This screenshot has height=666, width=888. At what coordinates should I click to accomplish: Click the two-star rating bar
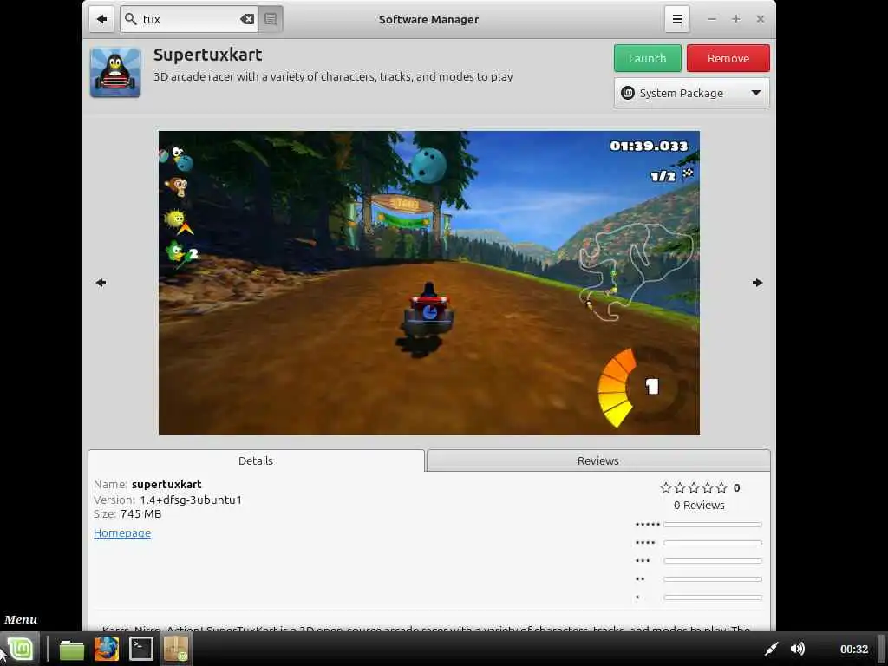713,578
